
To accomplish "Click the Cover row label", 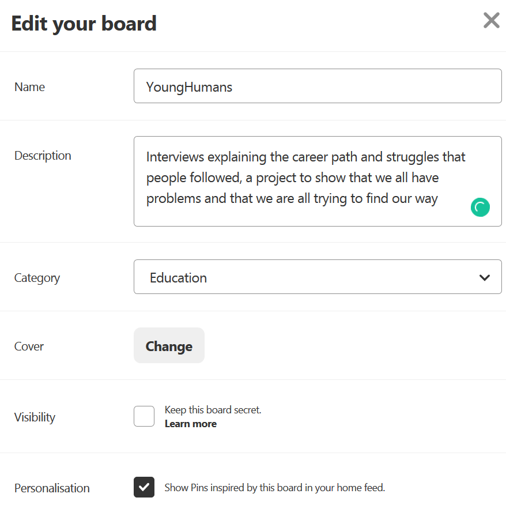I will [29, 346].
